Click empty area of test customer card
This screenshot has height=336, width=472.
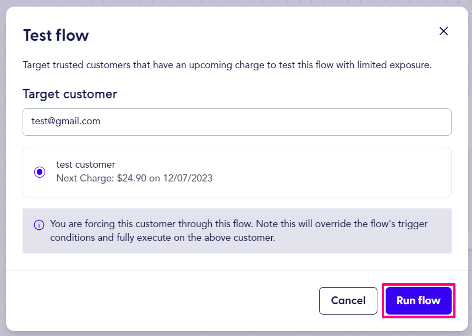[x=331, y=172]
